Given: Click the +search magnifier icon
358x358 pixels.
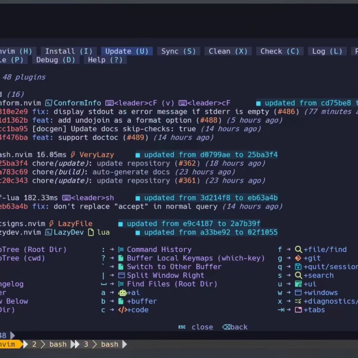Looking at the screenshot, I should [x=298, y=275].
